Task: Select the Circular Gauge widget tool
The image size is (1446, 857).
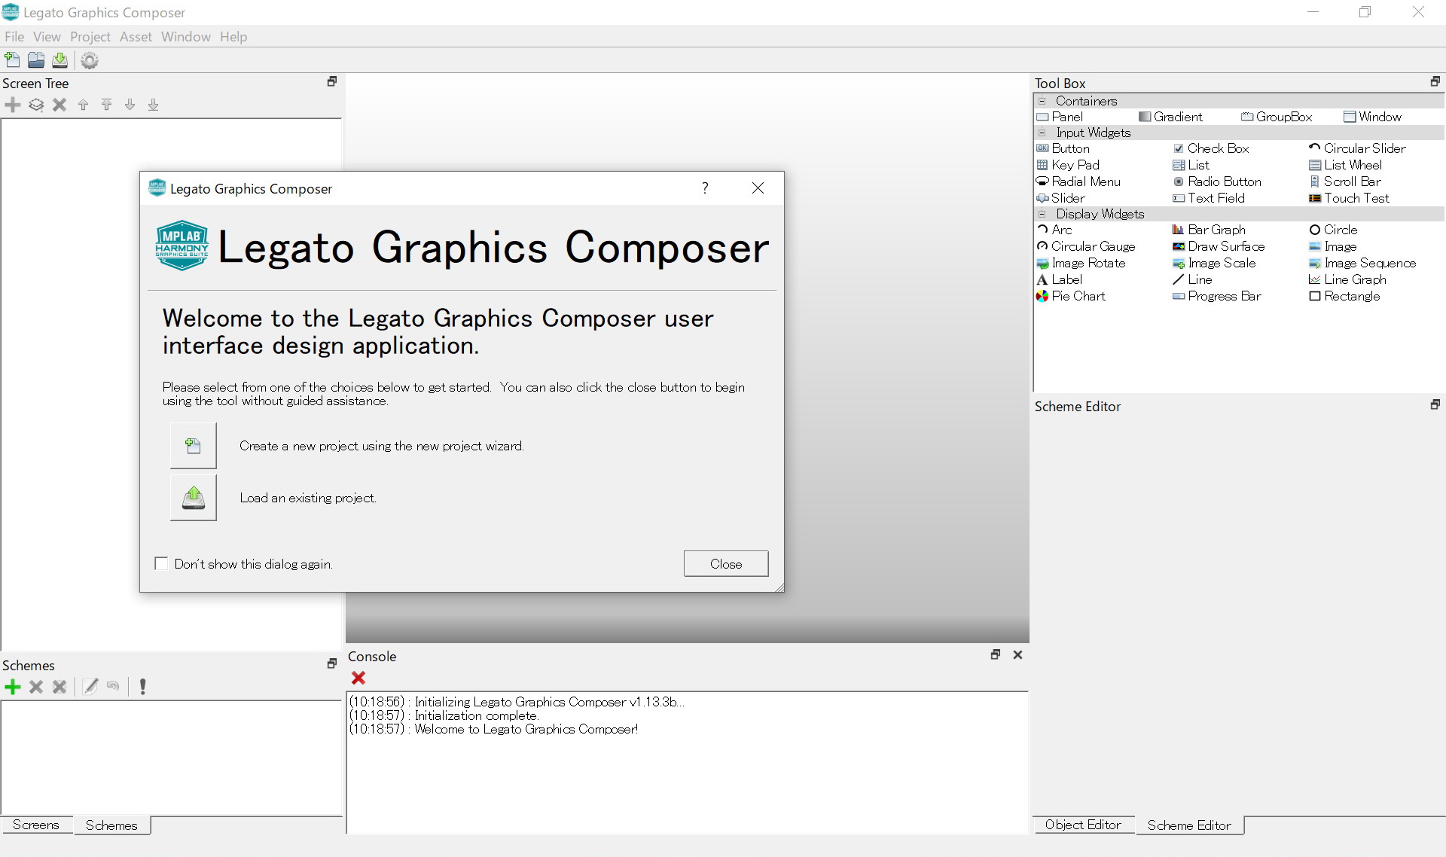Action: tap(1092, 246)
